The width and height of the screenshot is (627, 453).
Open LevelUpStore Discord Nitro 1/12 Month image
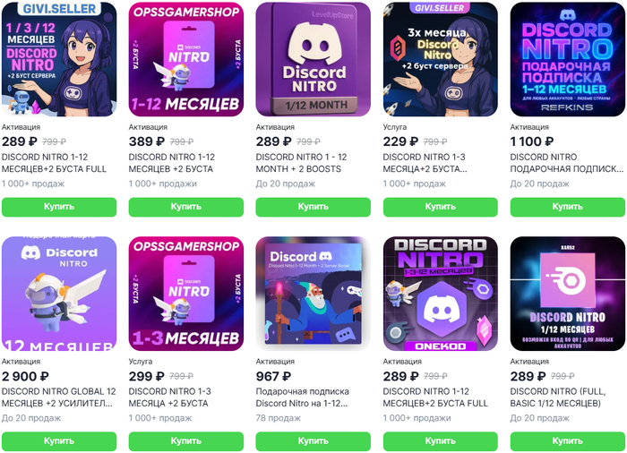coord(313,59)
